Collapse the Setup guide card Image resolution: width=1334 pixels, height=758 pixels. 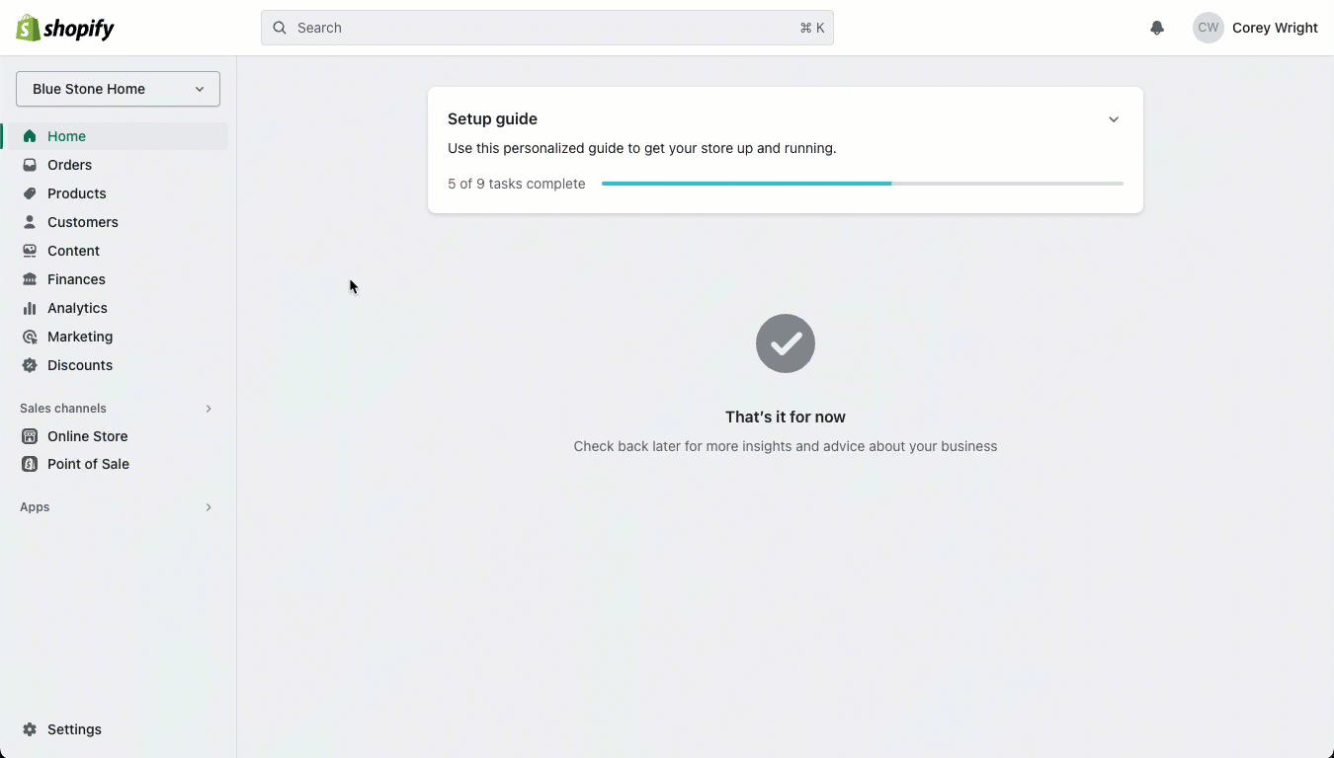pos(1114,118)
